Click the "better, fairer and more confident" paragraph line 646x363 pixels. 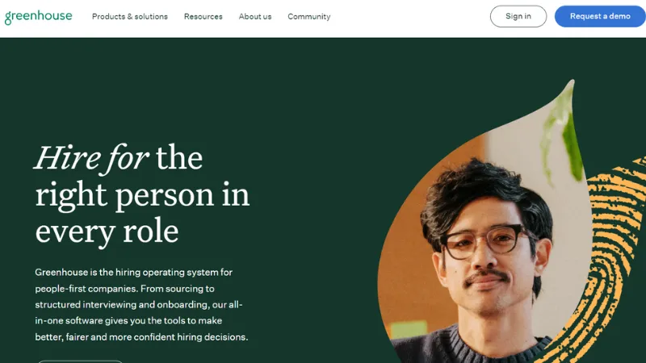141,337
